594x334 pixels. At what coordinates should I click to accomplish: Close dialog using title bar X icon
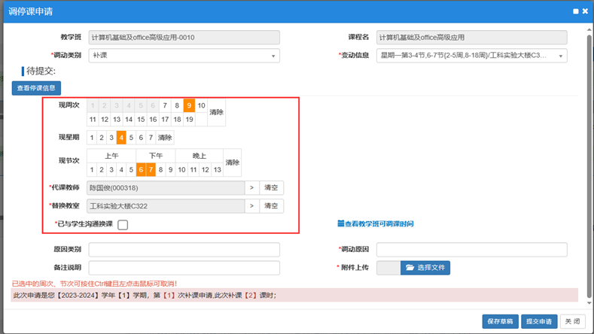pos(584,11)
